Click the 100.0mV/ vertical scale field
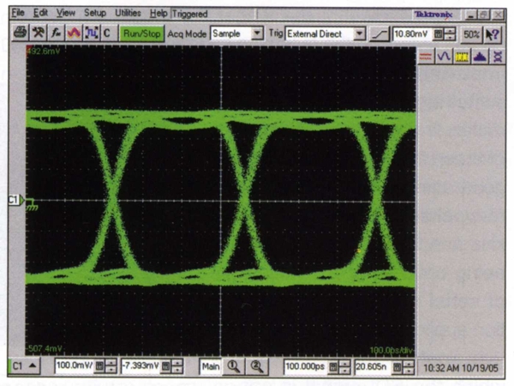514x386 pixels. pyautogui.click(x=75, y=365)
